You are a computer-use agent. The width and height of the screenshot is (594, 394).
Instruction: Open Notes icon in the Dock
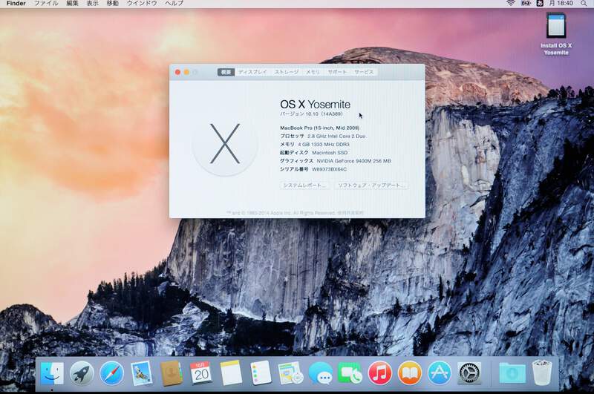tap(231, 373)
